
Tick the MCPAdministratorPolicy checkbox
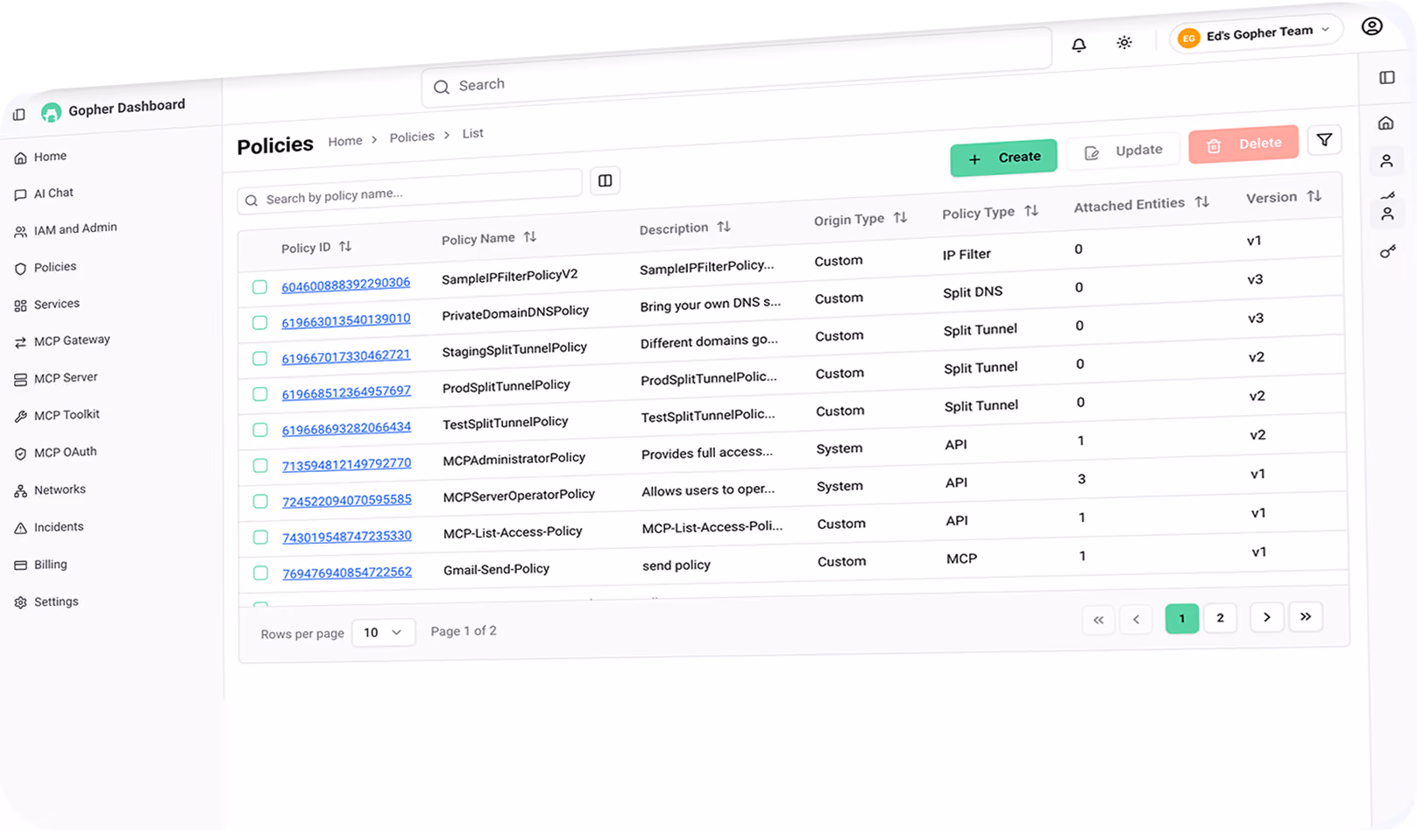pos(260,466)
